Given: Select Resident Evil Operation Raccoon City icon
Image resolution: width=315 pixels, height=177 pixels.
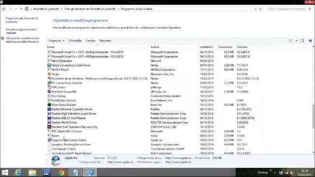Looking at the screenshot, I should [x=49, y=127].
